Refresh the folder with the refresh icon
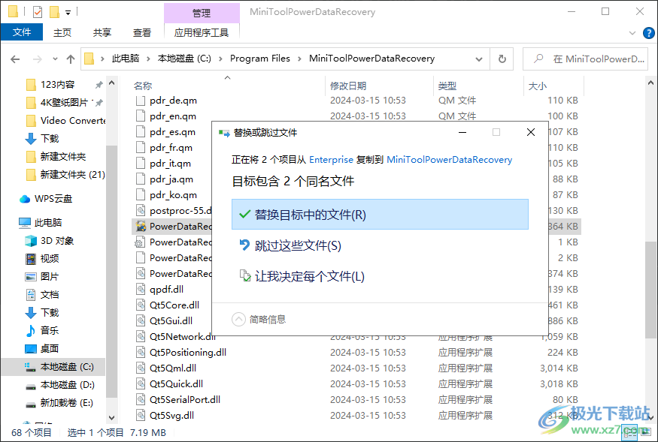 [499, 59]
